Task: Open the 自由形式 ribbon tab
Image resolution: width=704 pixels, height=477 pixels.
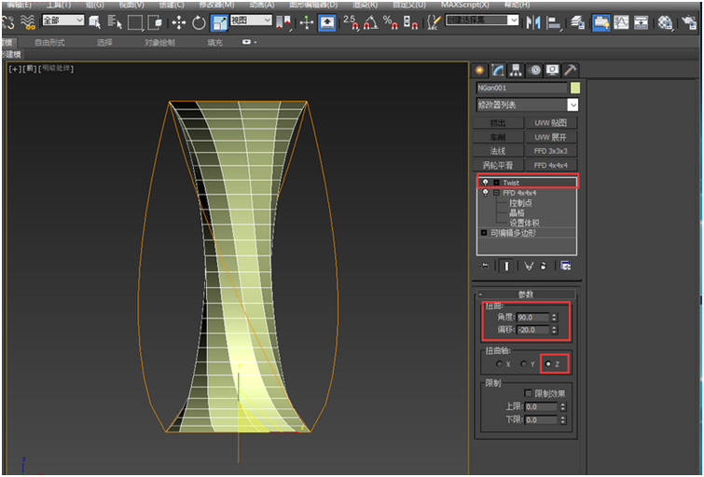Action: (x=49, y=43)
